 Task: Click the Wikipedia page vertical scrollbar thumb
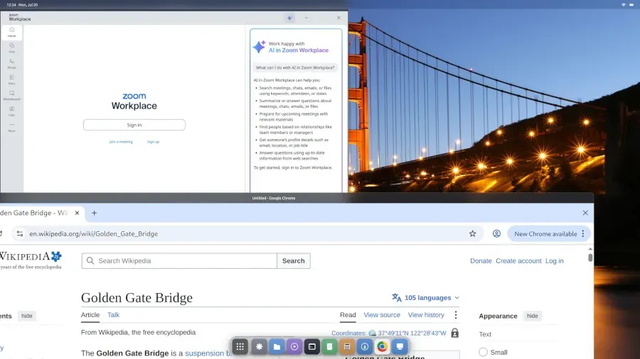pyautogui.click(x=590, y=258)
